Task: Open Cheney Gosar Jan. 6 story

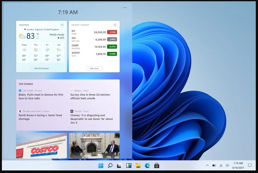Action: tap(92, 119)
